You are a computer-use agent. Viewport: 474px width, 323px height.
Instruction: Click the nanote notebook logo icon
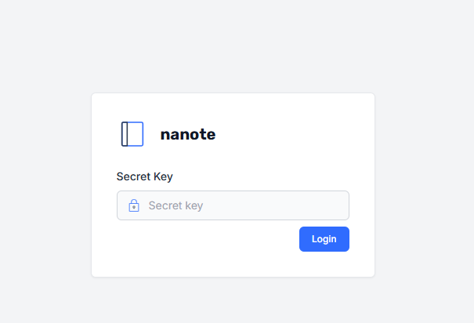coord(132,134)
